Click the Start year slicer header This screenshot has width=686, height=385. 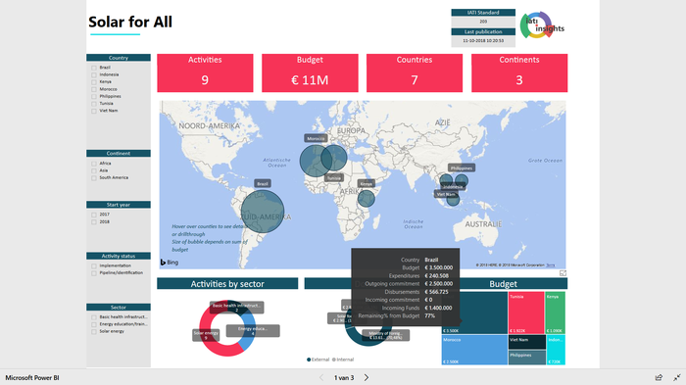119,205
